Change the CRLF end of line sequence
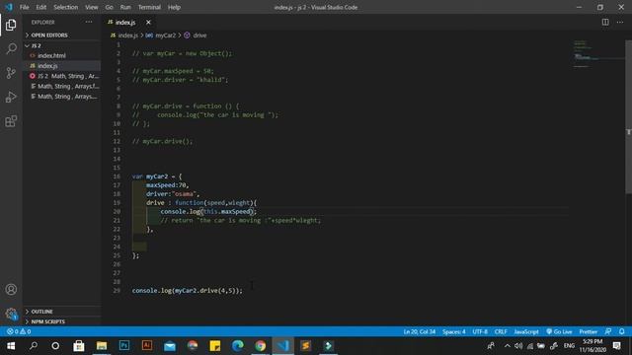Screen dimensions: 632x355 pyautogui.click(x=501, y=331)
